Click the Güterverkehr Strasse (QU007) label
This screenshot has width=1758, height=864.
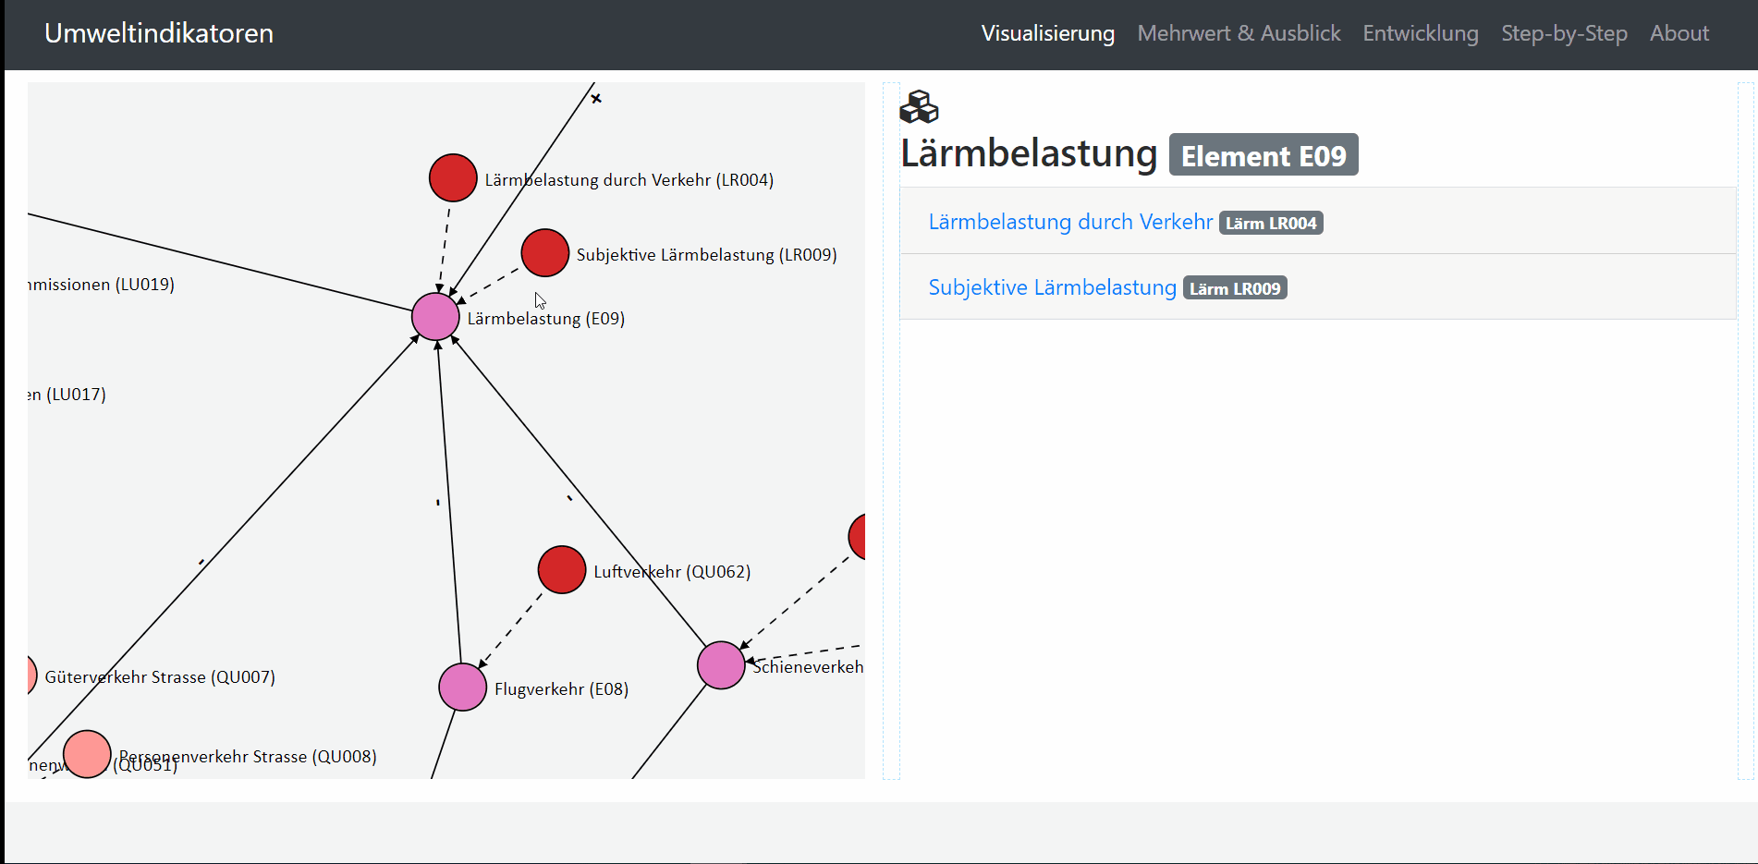160,677
